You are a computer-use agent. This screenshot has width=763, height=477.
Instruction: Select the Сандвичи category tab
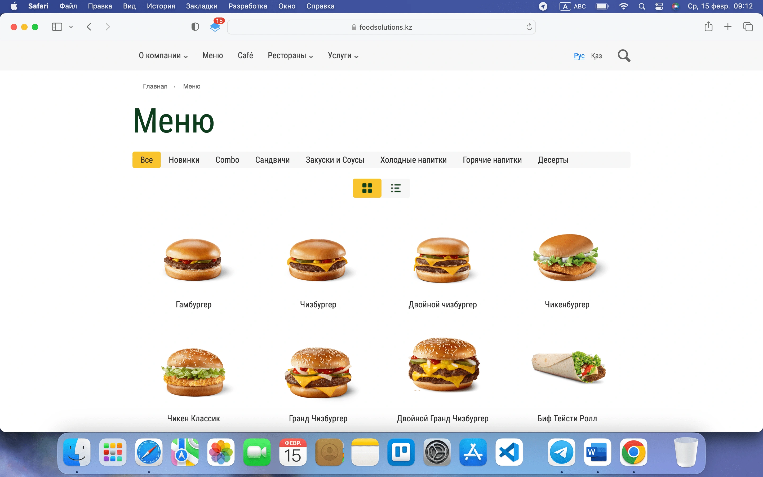272,160
